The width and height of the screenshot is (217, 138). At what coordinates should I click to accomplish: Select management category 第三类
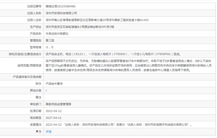coord(50,40)
